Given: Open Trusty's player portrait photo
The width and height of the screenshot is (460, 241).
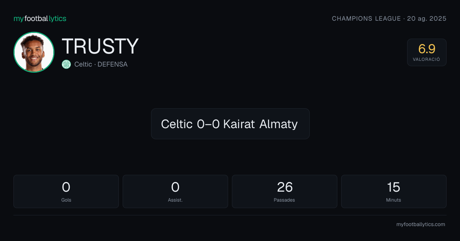Looking at the screenshot, I should coord(34,52).
